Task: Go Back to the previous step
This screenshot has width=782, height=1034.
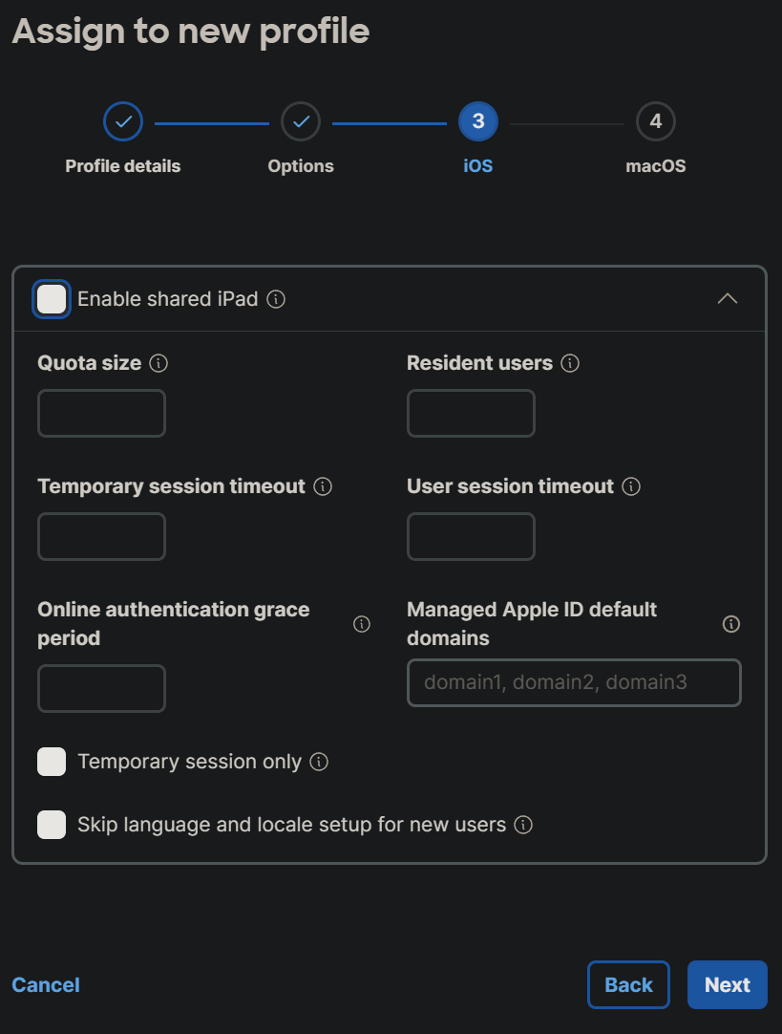Action: [x=628, y=984]
